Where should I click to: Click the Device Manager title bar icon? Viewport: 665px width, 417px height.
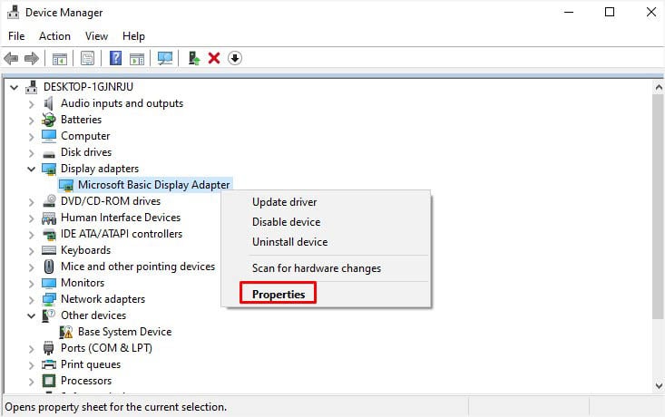click(x=13, y=12)
